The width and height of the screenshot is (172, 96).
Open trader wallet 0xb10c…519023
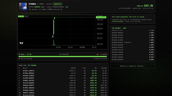click(29, 75)
